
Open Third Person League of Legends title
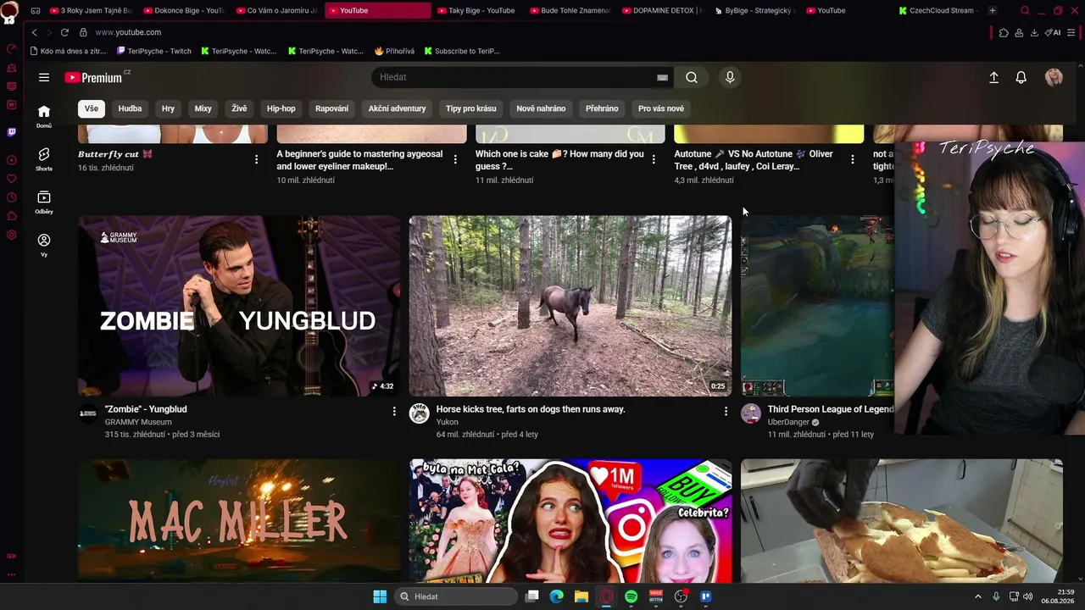tap(831, 409)
